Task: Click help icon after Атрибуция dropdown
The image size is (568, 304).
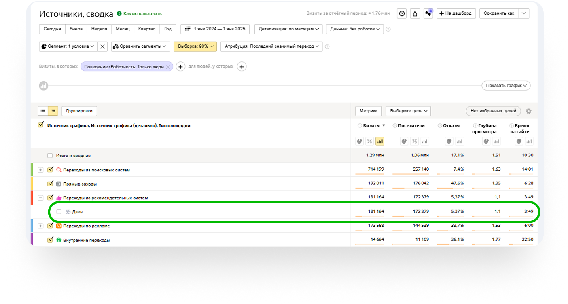Action: click(x=327, y=46)
